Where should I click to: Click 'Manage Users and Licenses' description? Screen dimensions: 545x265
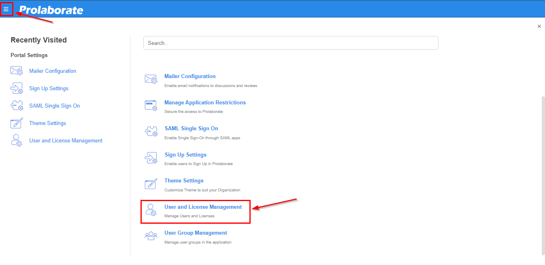point(189,216)
